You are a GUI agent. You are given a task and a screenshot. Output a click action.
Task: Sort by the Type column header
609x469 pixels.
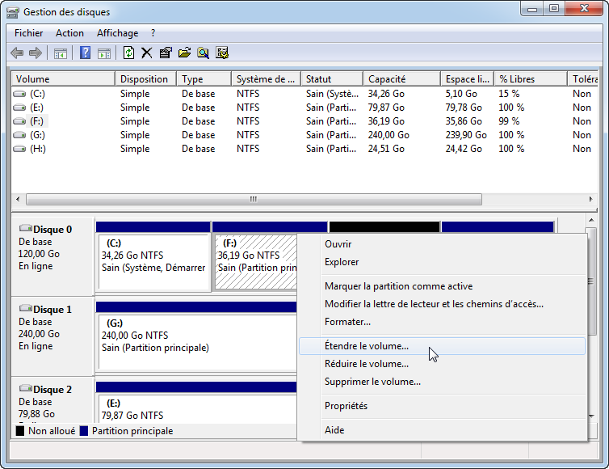coord(204,79)
